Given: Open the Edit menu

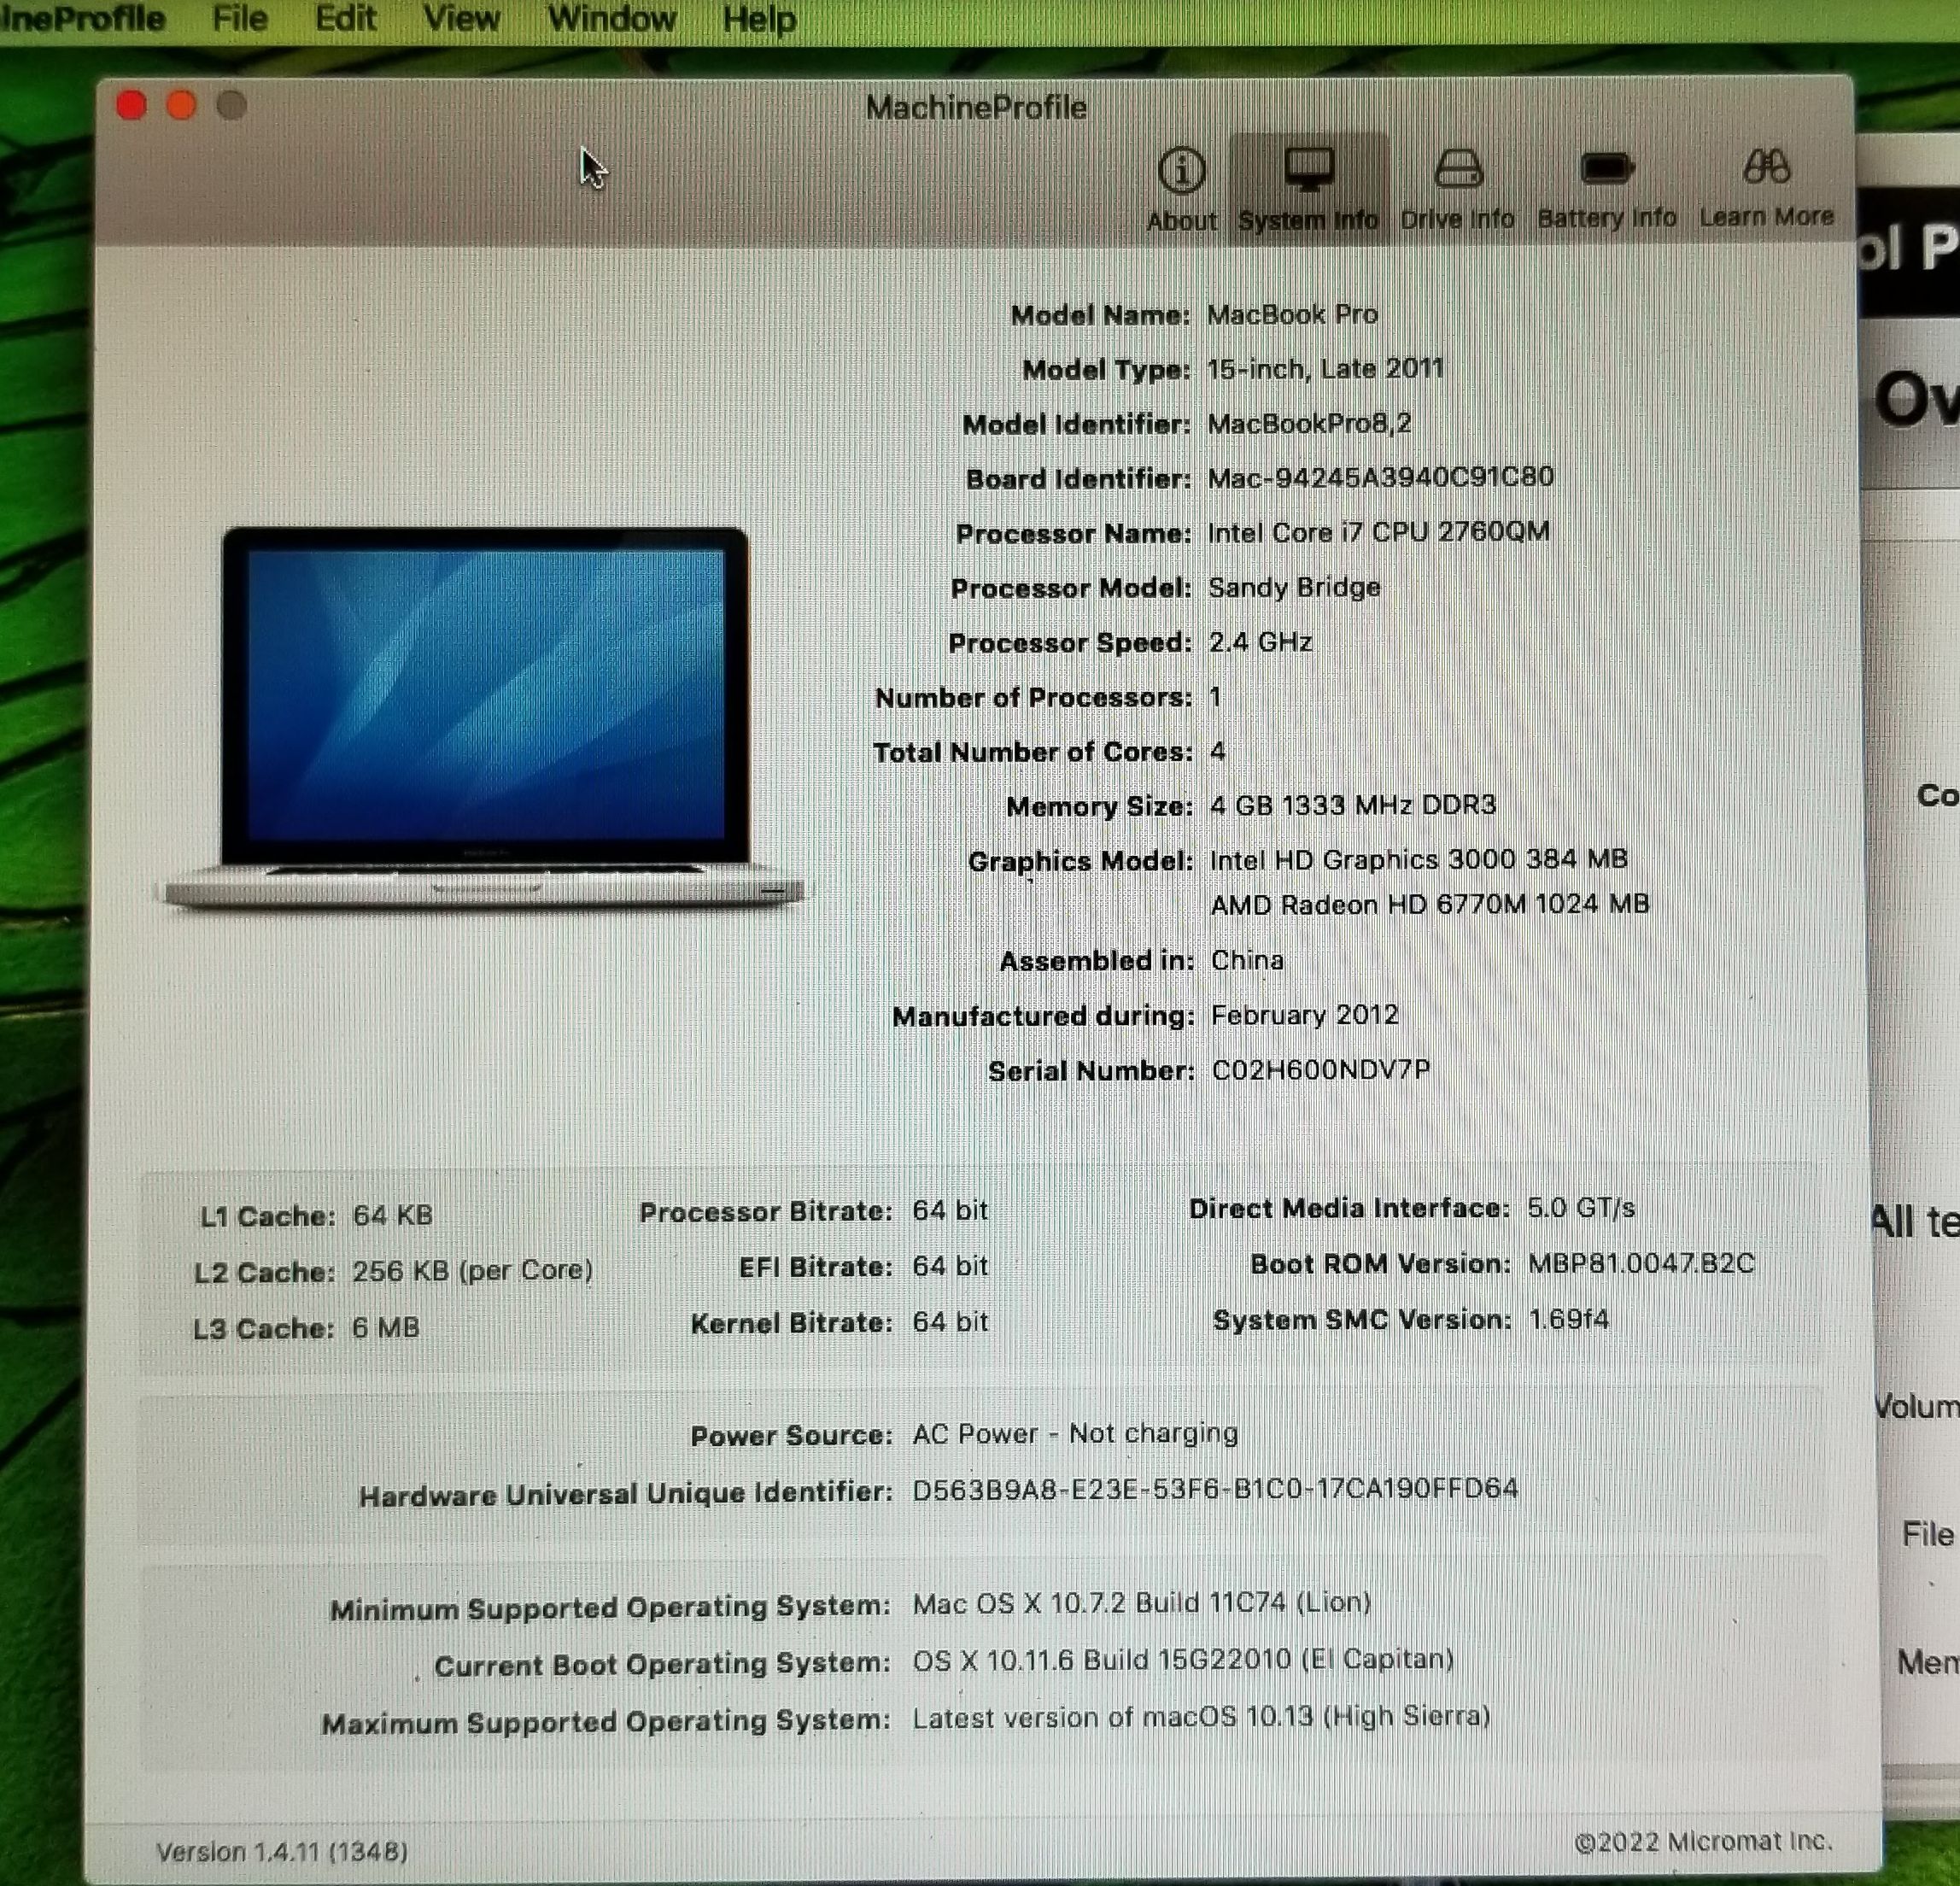Looking at the screenshot, I should pyautogui.click(x=346, y=18).
